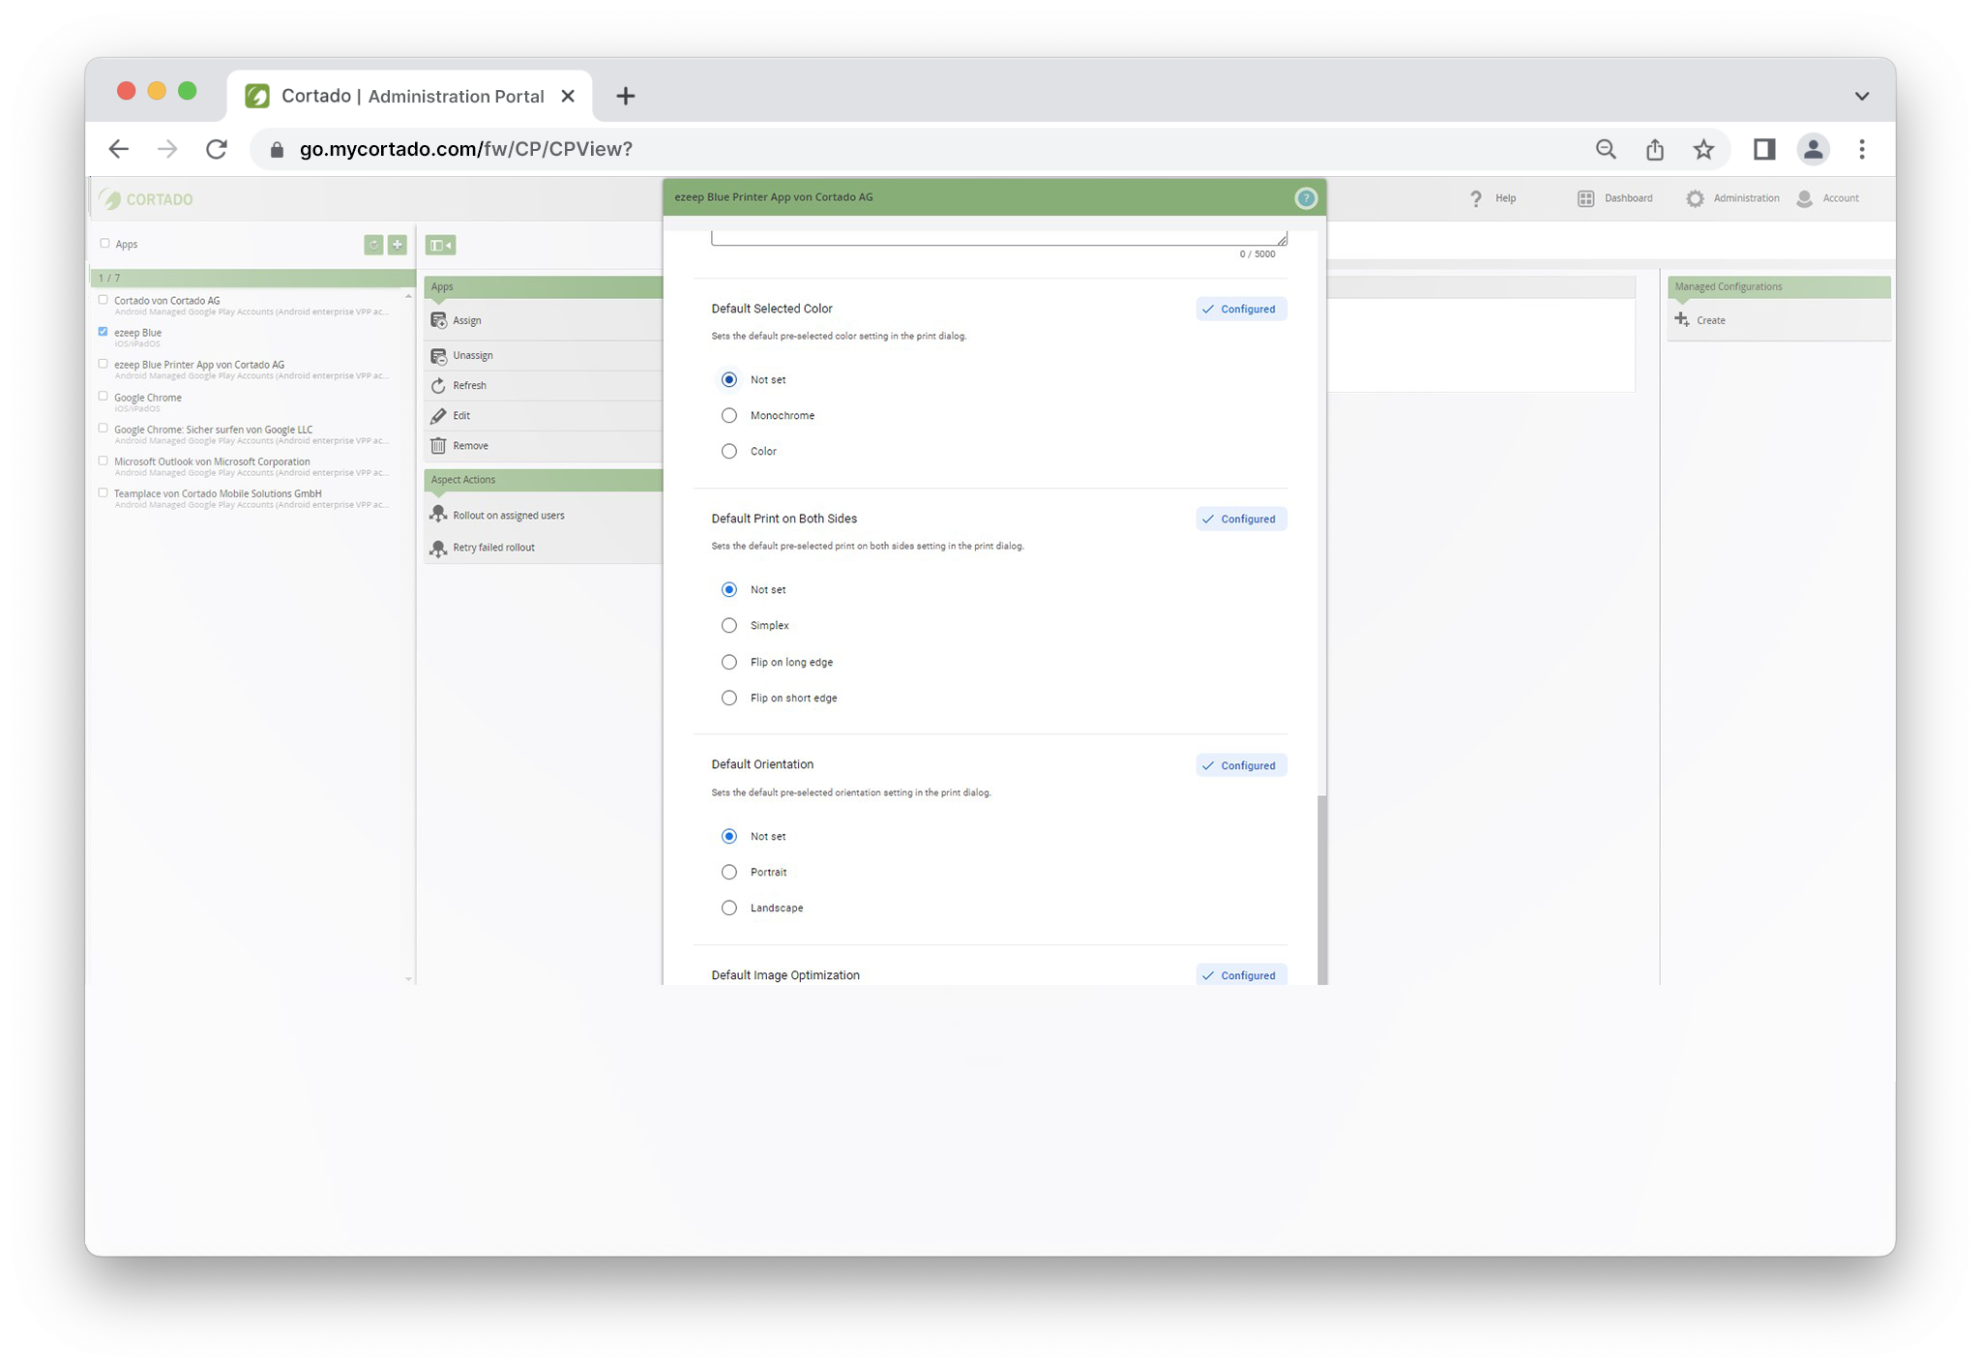
Task: Assign the selected app using the Assign icon
Action: pyautogui.click(x=440, y=320)
